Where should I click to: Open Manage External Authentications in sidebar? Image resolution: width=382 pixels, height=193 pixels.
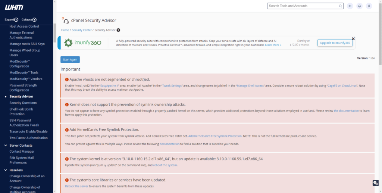pos(22,35)
